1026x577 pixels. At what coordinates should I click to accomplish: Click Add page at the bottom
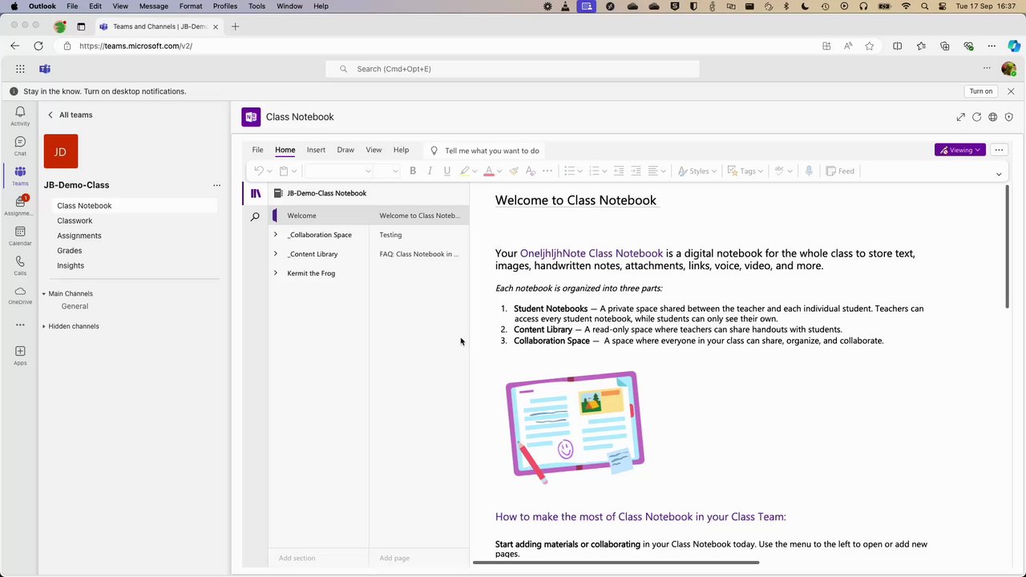(x=394, y=558)
